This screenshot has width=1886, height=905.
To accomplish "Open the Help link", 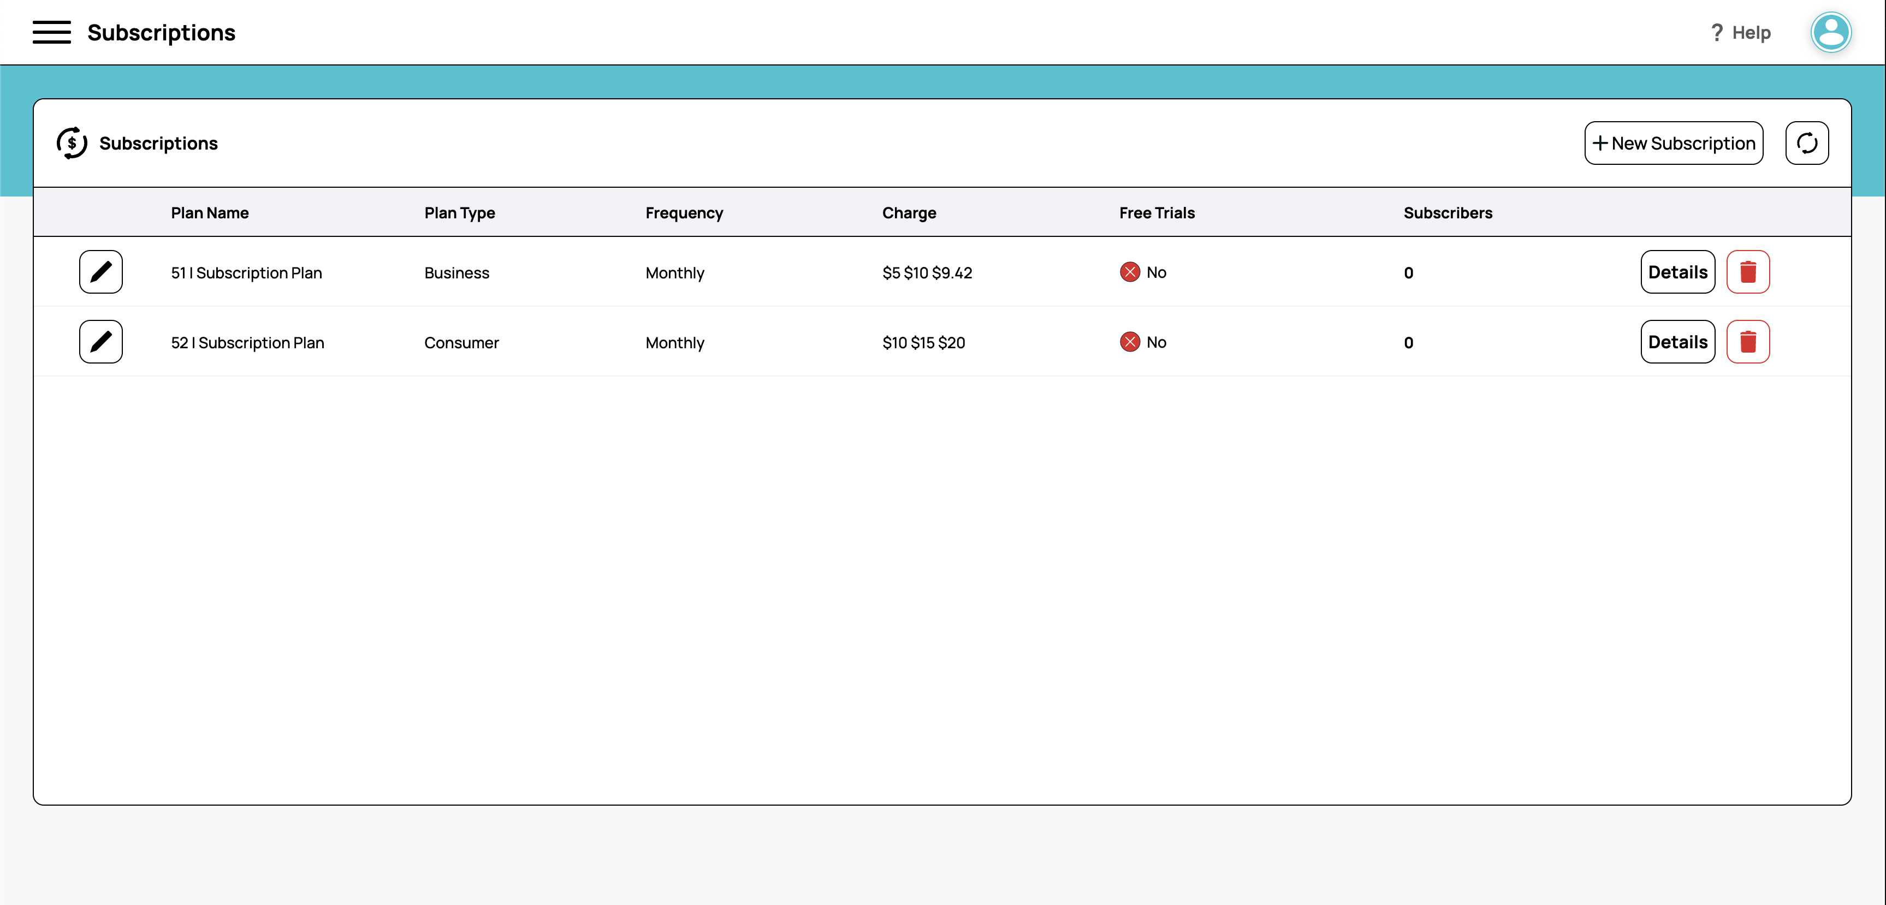I will (1751, 32).
